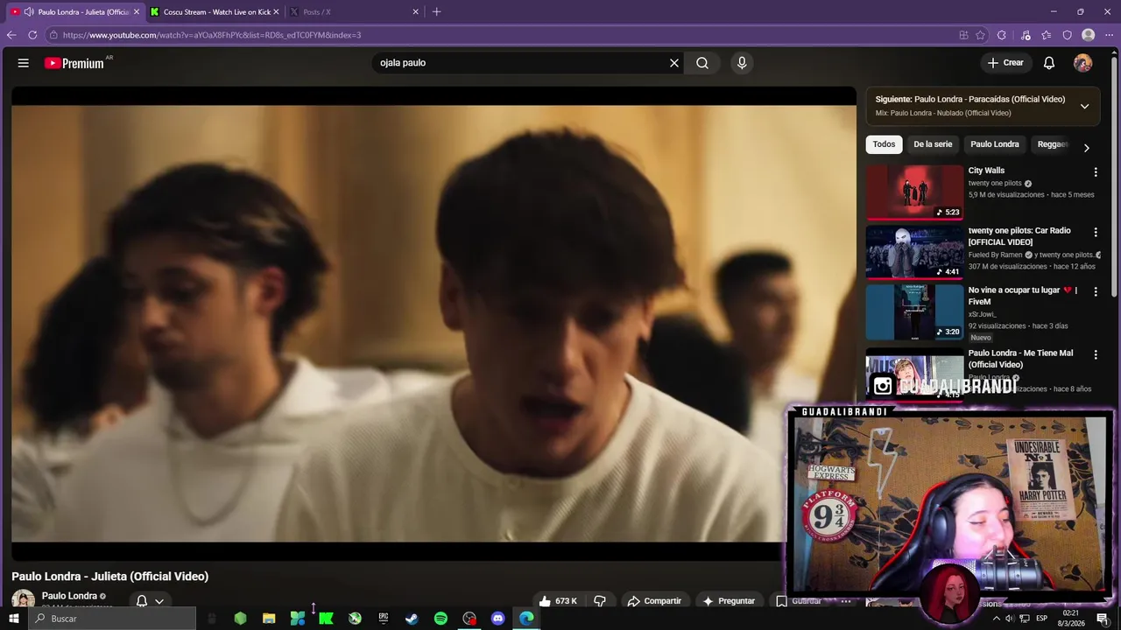The height and width of the screenshot is (630, 1121).
Task: Open the City Walls title link
Action: click(986, 171)
